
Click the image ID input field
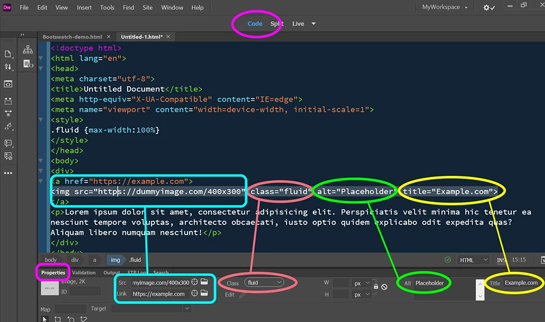85,291
